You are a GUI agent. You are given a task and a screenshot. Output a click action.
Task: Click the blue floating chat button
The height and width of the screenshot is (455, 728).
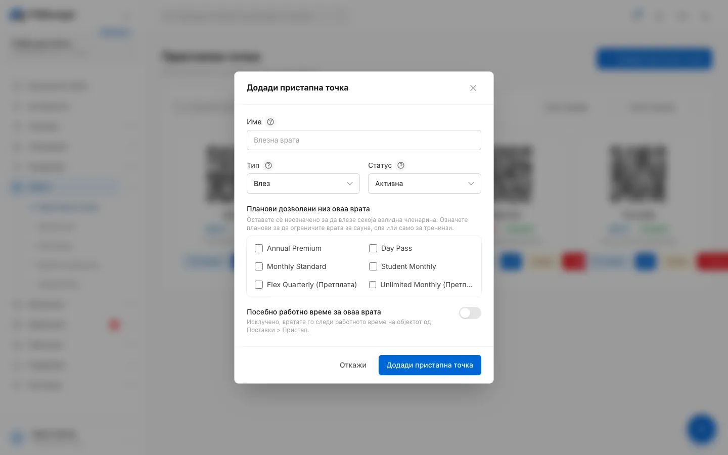pyautogui.click(x=701, y=429)
